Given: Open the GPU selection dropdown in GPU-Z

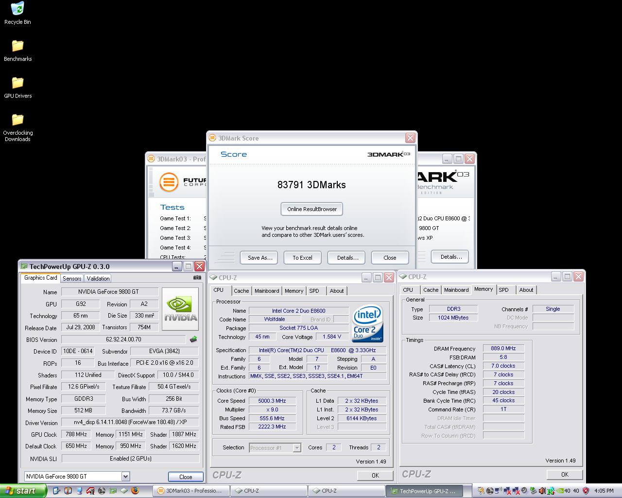Looking at the screenshot, I should pyautogui.click(x=125, y=476).
